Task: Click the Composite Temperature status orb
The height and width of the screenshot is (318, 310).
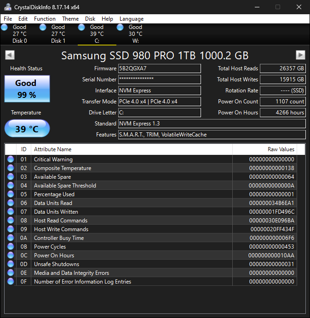Action: pos(11,168)
